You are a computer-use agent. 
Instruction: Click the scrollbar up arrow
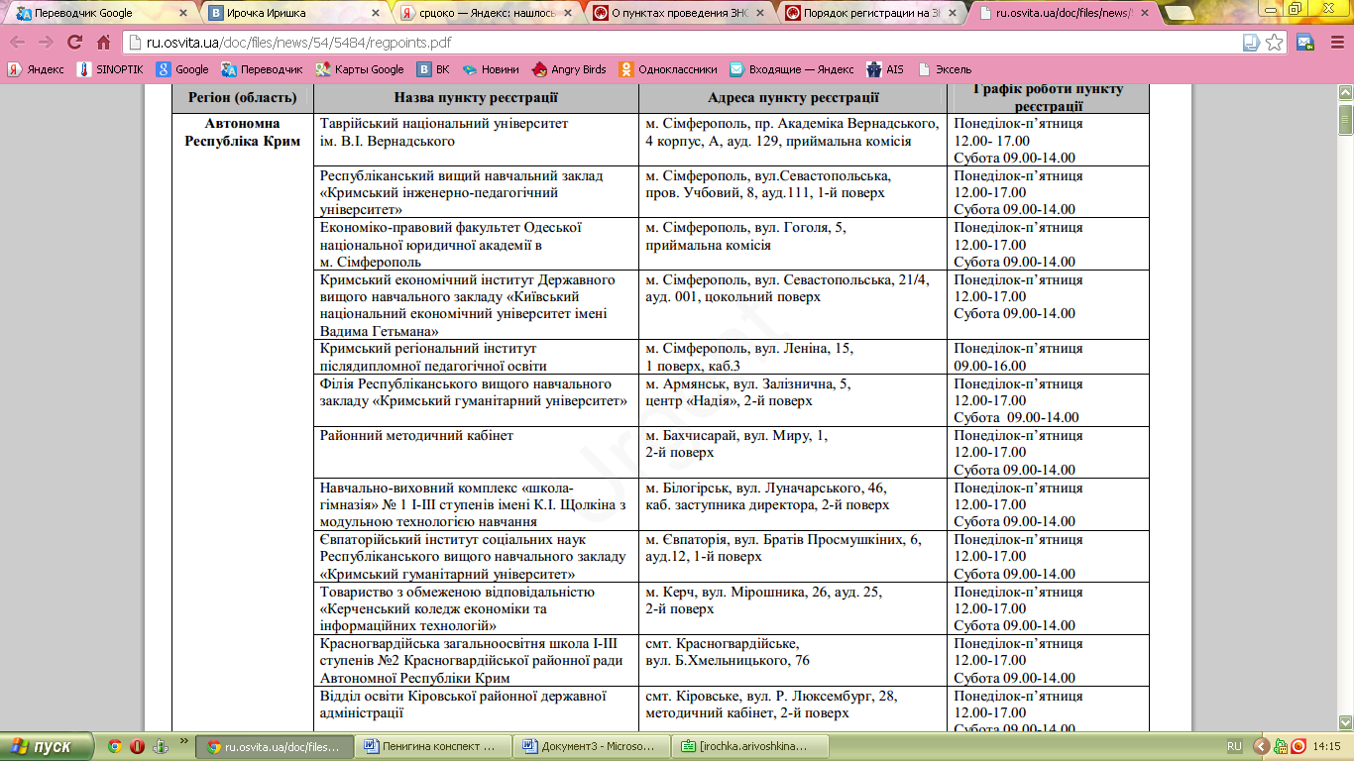click(1345, 92)
